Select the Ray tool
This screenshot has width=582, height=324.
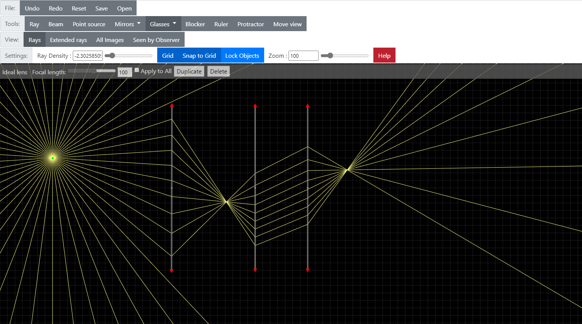pyautogui.click(x=34, y=24)
